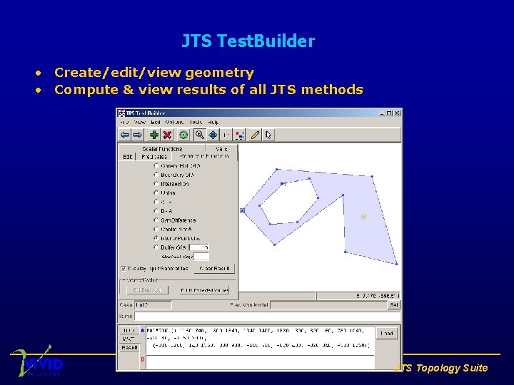Click the Precision Model field
Image resolution: width=514 pixels, height=385 pixels.
point(328,305)
